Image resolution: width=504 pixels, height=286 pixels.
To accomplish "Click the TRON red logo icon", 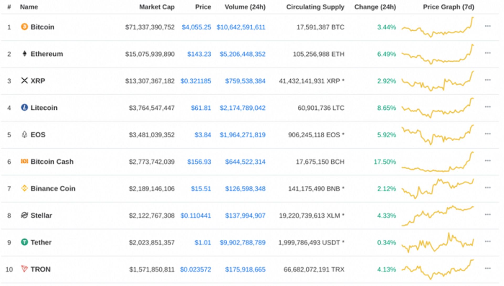I will (x=24, y=269).
